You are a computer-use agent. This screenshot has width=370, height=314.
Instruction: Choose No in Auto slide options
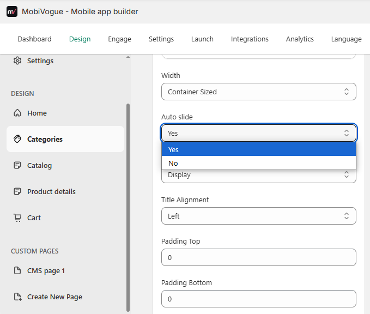tap(259, 163)
